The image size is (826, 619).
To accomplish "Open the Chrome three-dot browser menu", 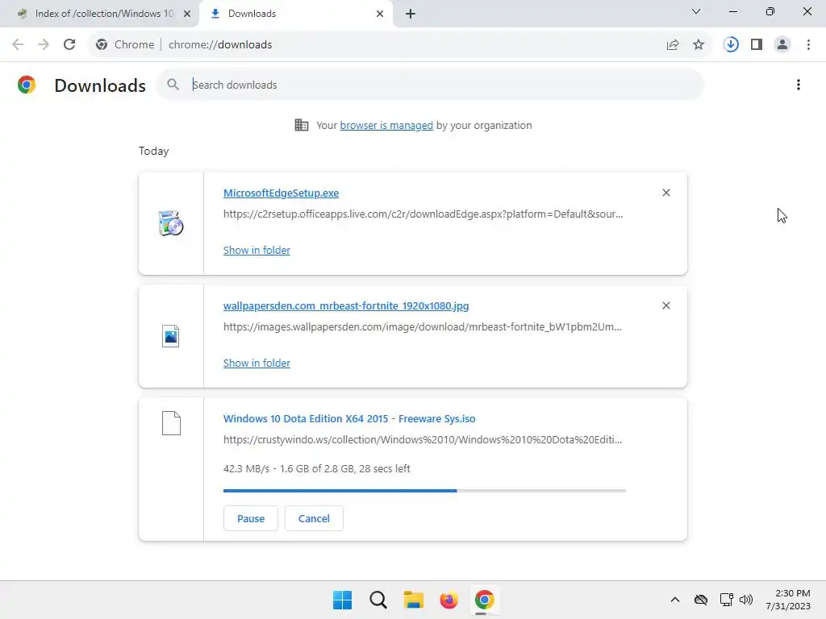I will point(808,45).
